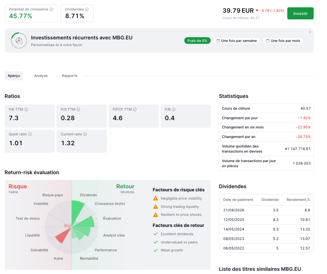Click the 39.79 EUR price
This screenshot has width=327, height=274.
[238, 10]
